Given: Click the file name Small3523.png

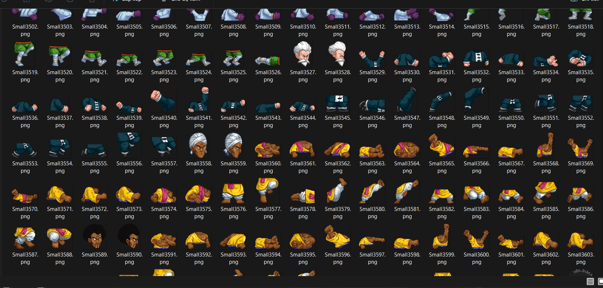Looking at the screenshot, I should pos(164,76).
